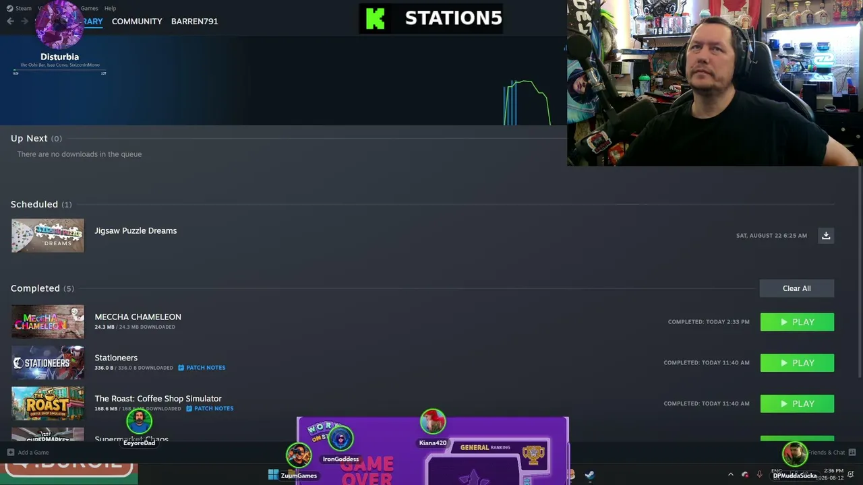Click the microphone icon in the system tray
The image size is (863, 485).
[759, 475]
